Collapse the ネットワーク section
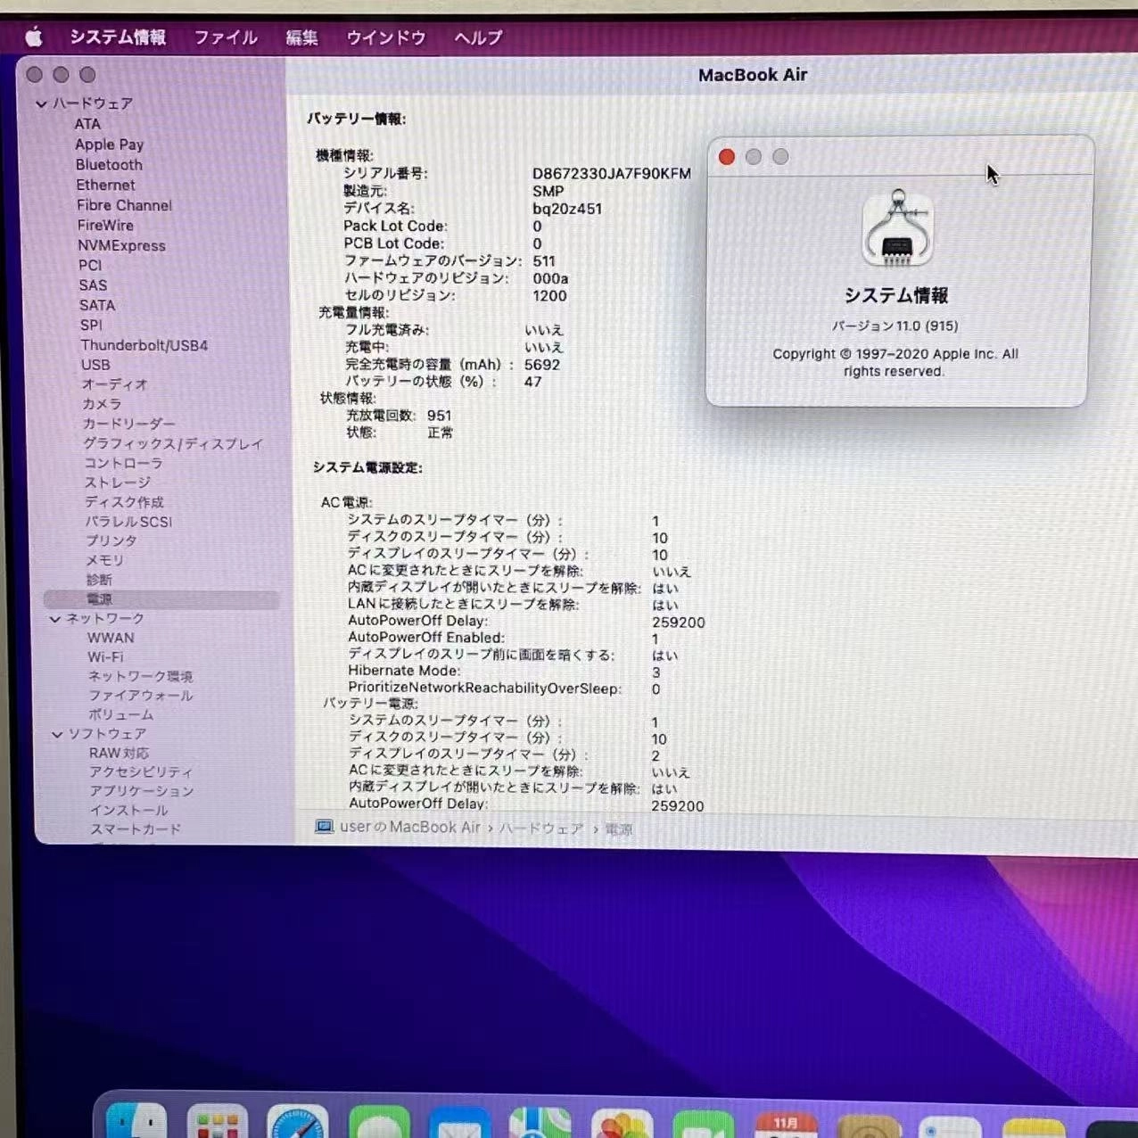1138x1138 pixels. click(x=55, y=618)
